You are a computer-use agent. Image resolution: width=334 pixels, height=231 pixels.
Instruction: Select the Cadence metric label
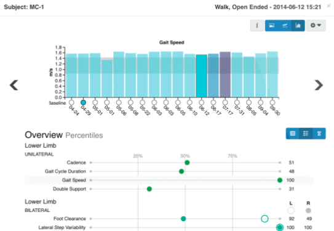point(76,163)
